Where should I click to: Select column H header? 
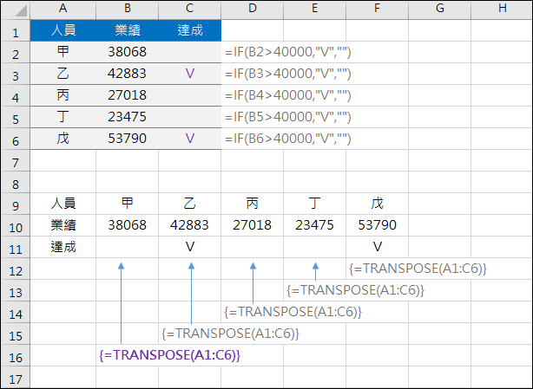502,9
